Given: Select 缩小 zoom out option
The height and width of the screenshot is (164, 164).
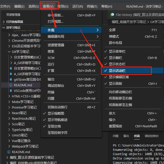Looking at the screenshot, I should pyautogui.click(x=133, y=120).
